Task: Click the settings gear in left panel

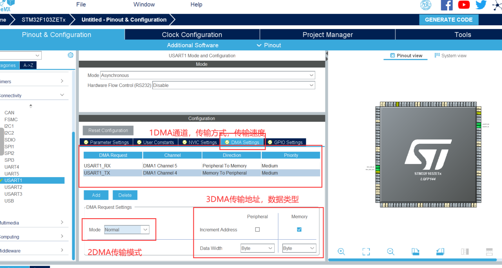Action: pos(70,55)
